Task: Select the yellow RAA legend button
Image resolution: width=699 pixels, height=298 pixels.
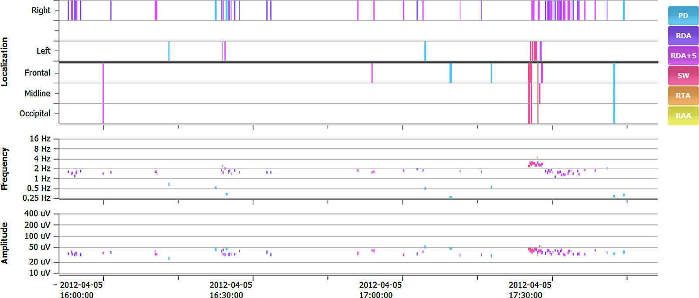Action: pyautogui.click(x=683, y=116)
